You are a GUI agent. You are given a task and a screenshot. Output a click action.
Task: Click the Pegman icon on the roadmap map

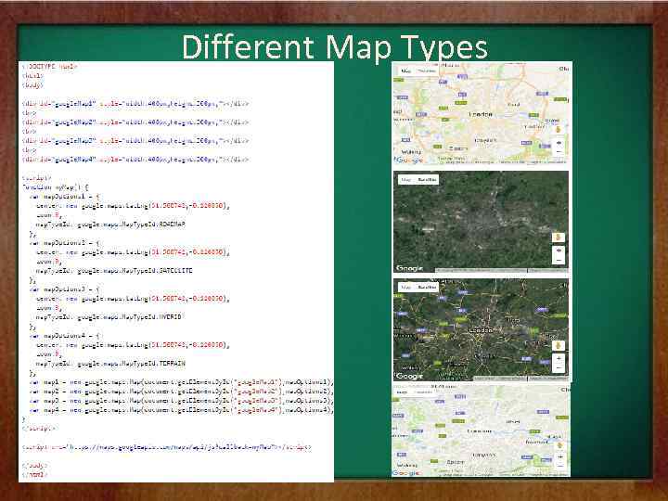tap(559, 130)
